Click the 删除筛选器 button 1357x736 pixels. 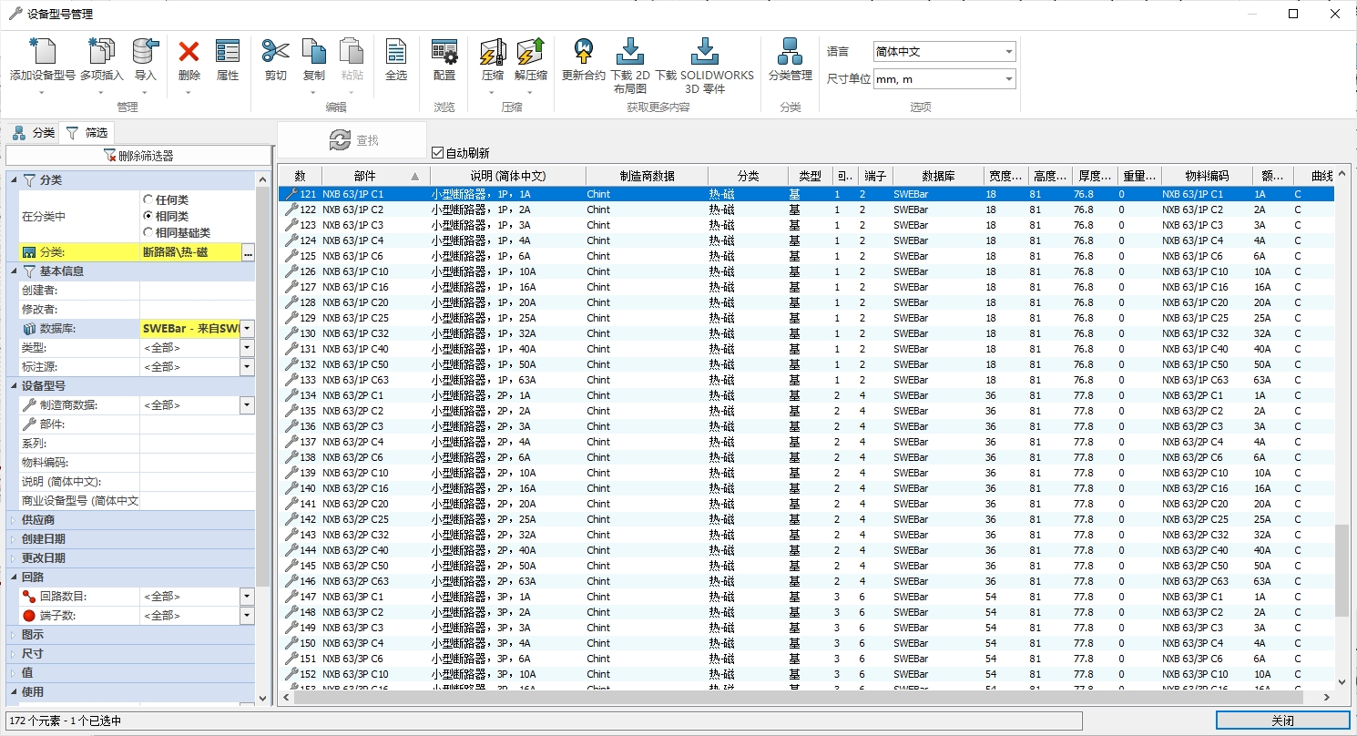point(138,156)
